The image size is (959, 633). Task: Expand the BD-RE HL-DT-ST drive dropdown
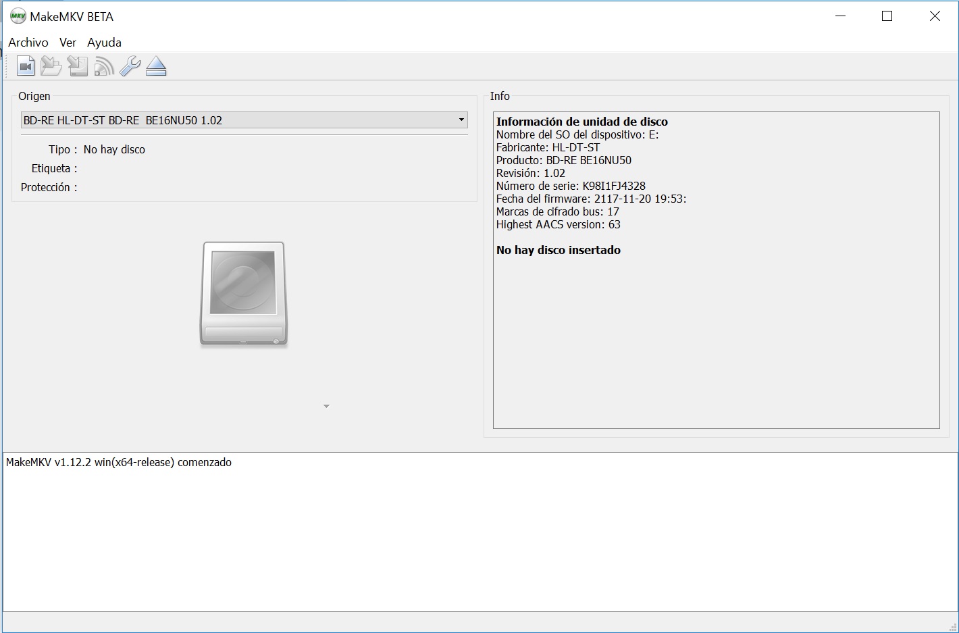click(x=244, y=120)
